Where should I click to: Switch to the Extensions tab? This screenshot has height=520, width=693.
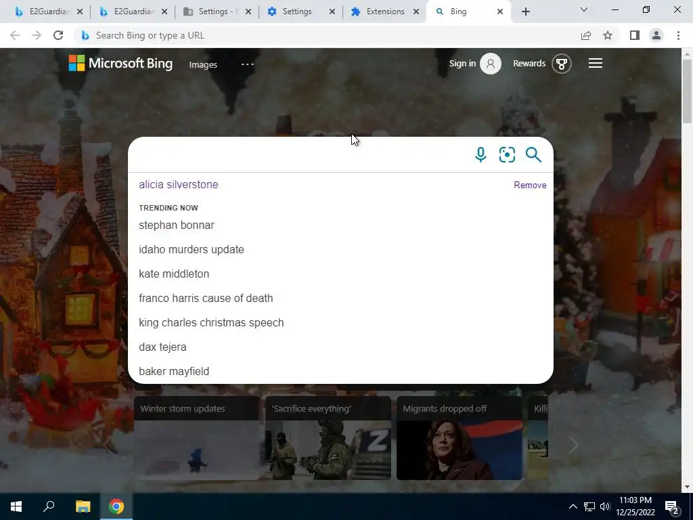coord(379,12)
